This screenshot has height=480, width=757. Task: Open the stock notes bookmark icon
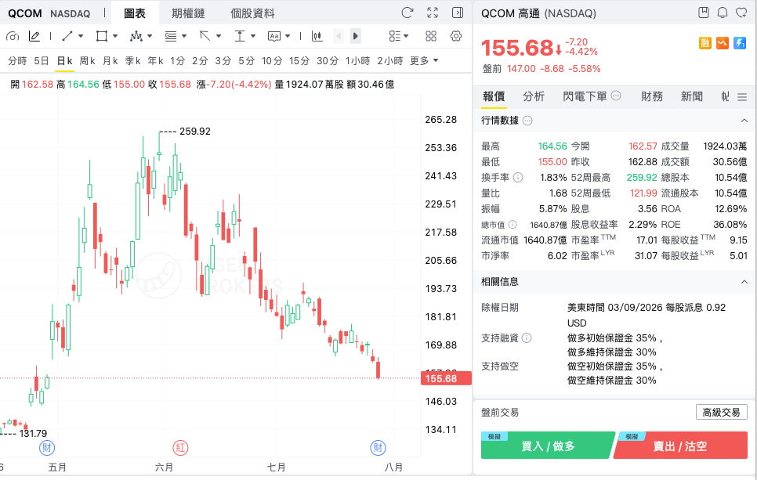click(704, 13)
